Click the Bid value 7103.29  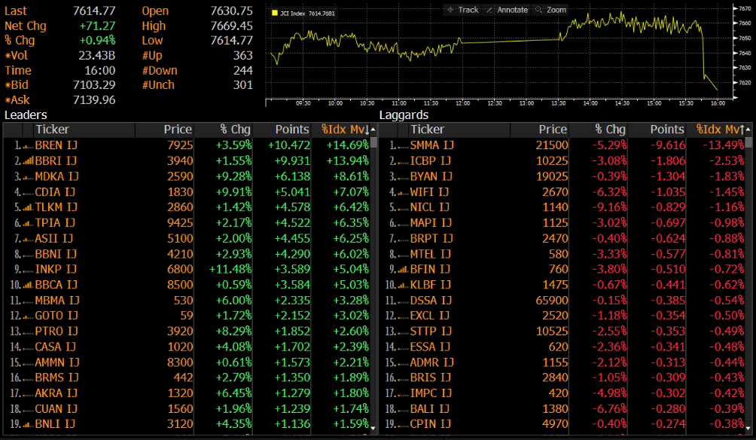pyautogui.click(x=94, y=85)
